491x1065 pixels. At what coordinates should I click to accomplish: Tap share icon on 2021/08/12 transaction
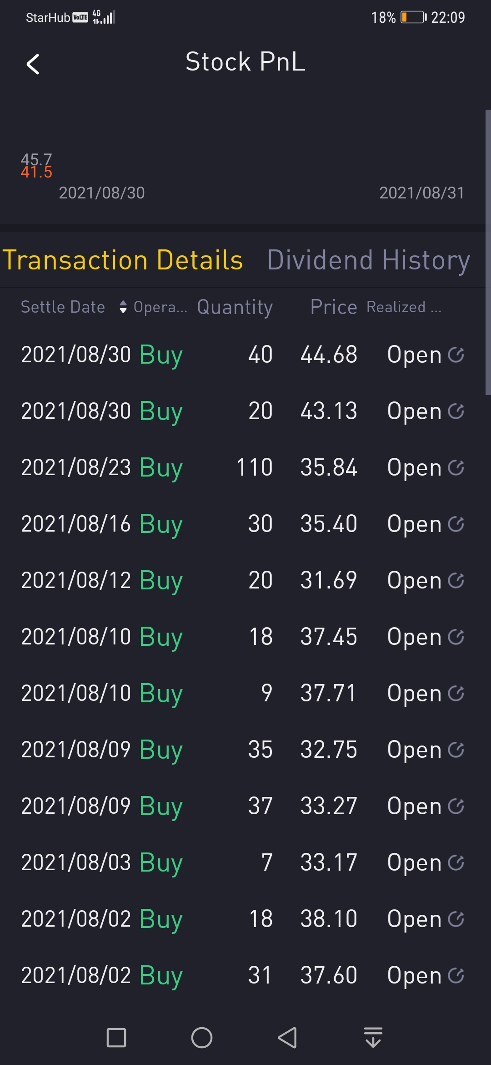(456, 580)
